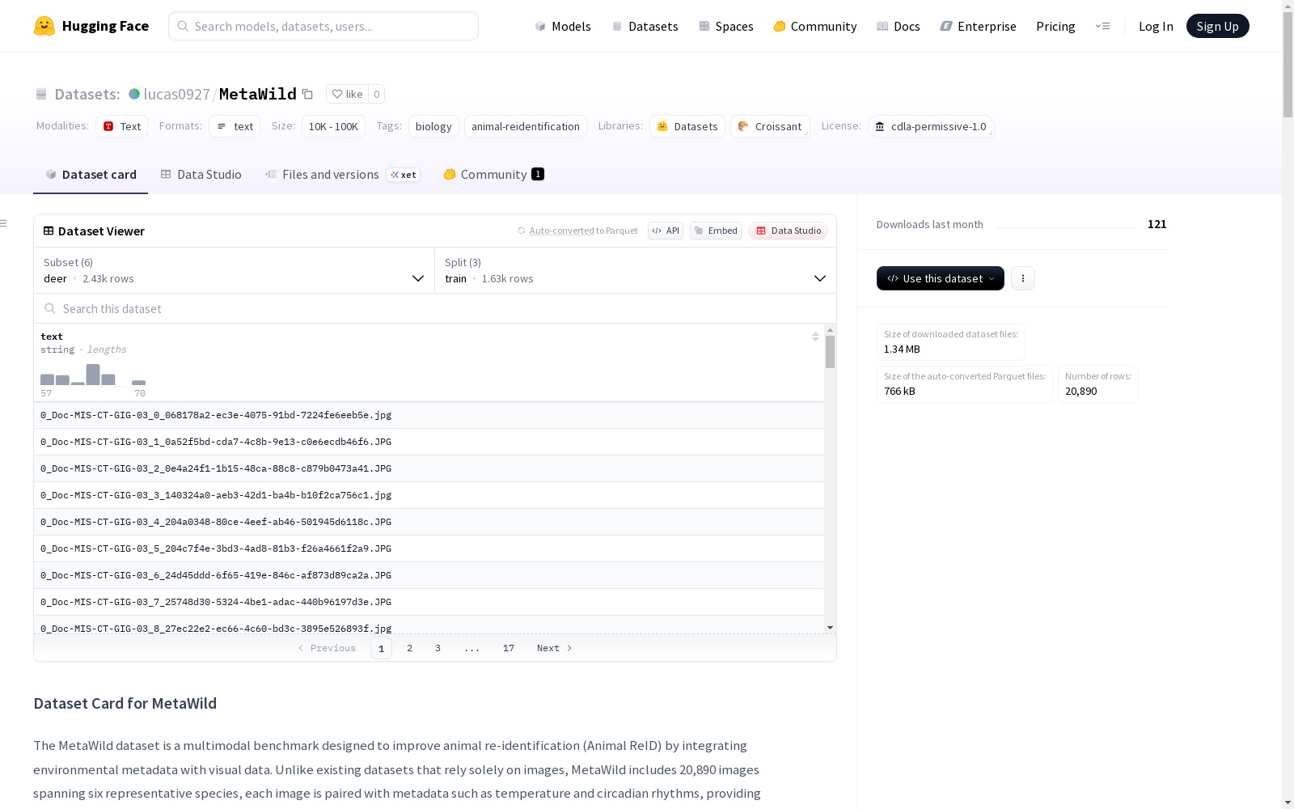The image size is (1294, 809).
Task: Click the magnifier in Search this dataset
Action: [49, 308]
